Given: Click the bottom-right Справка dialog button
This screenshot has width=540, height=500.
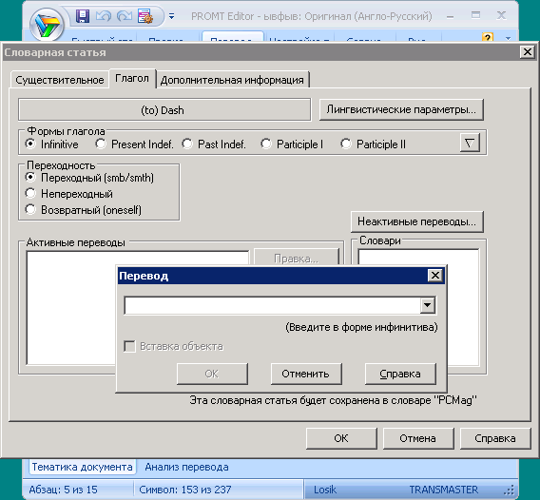Looking at the screenshot, I should (x=495, y=438).
